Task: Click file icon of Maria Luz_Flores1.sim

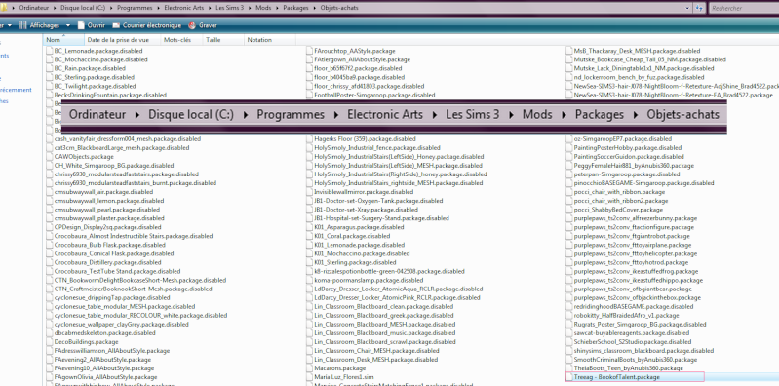Action: [309, 377]
